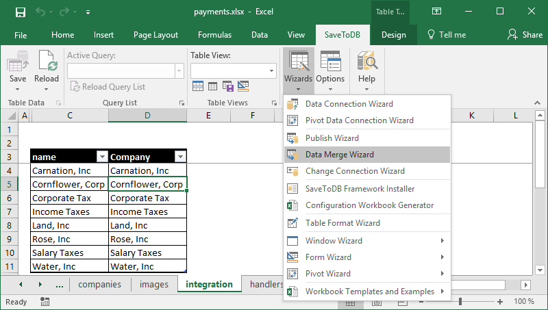This screenshot has width=548, height=310.
Task: Click the zoom slider handle
Action: coord(460,301)
